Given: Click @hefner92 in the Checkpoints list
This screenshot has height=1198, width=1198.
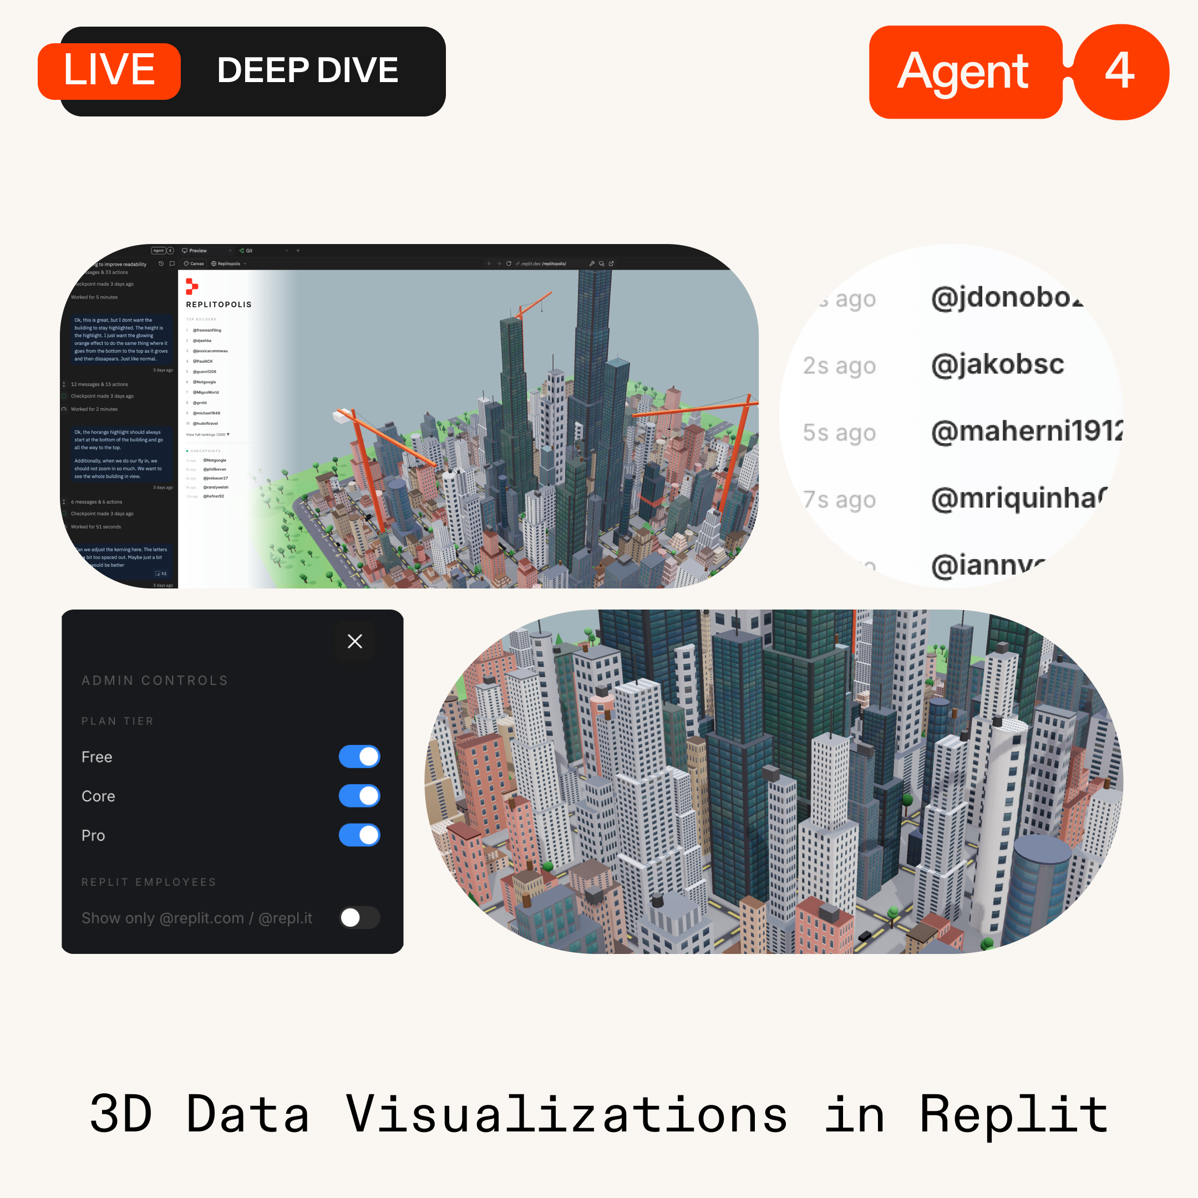Looking at the screenshot, I should (x=214, y=496).
